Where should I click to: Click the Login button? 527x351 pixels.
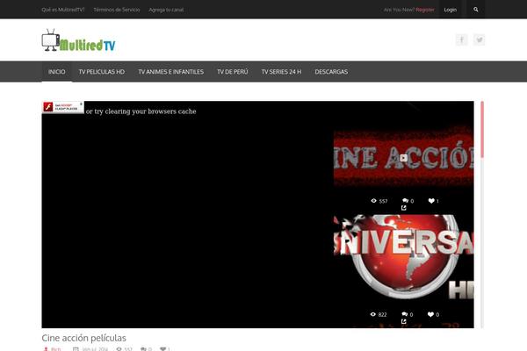click(x=450, y=10)
